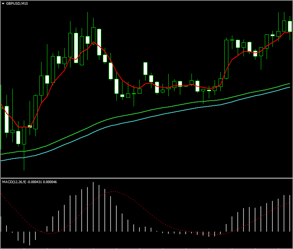
Task: Click the time axis strip below MACD window
Action: pyautogui.click(x=146, y=247)
